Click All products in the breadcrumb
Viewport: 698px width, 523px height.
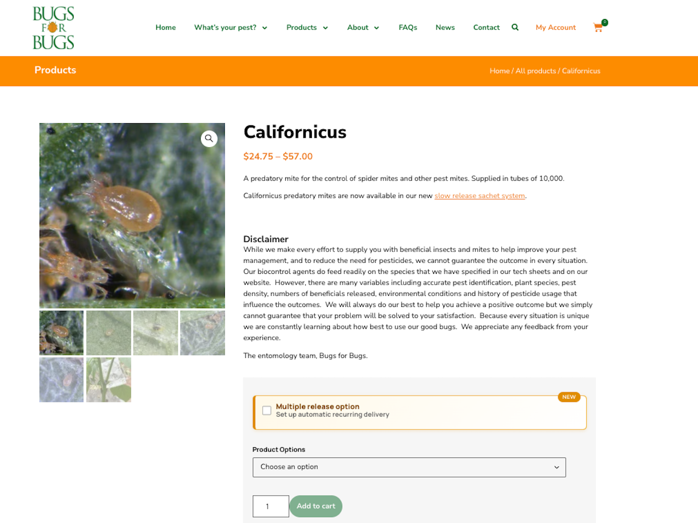click(536, 71)
